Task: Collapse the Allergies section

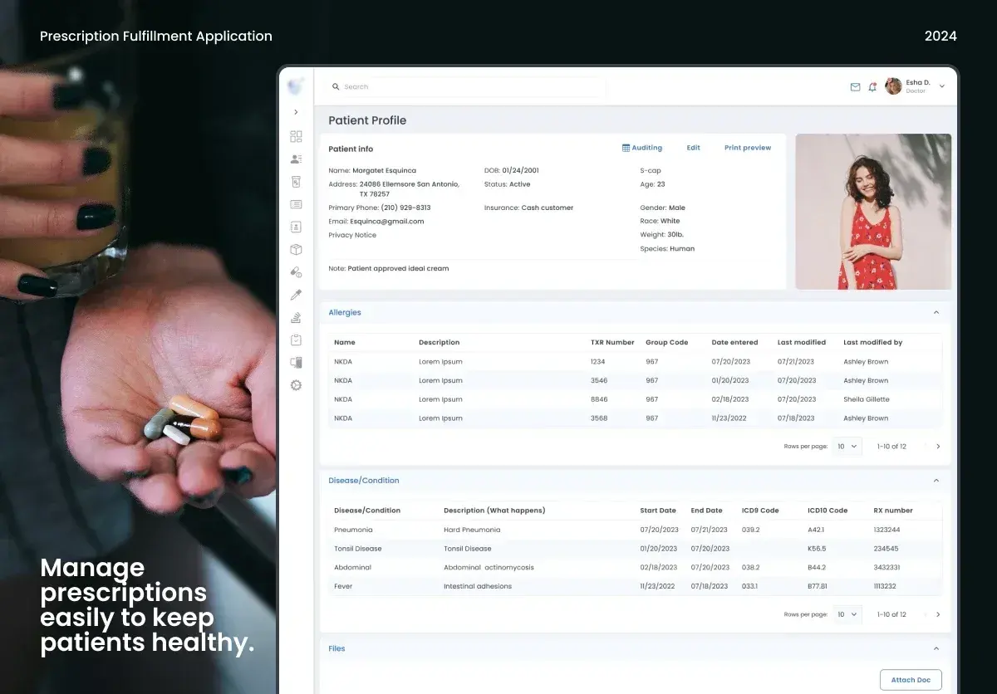Action: point(936,312)
